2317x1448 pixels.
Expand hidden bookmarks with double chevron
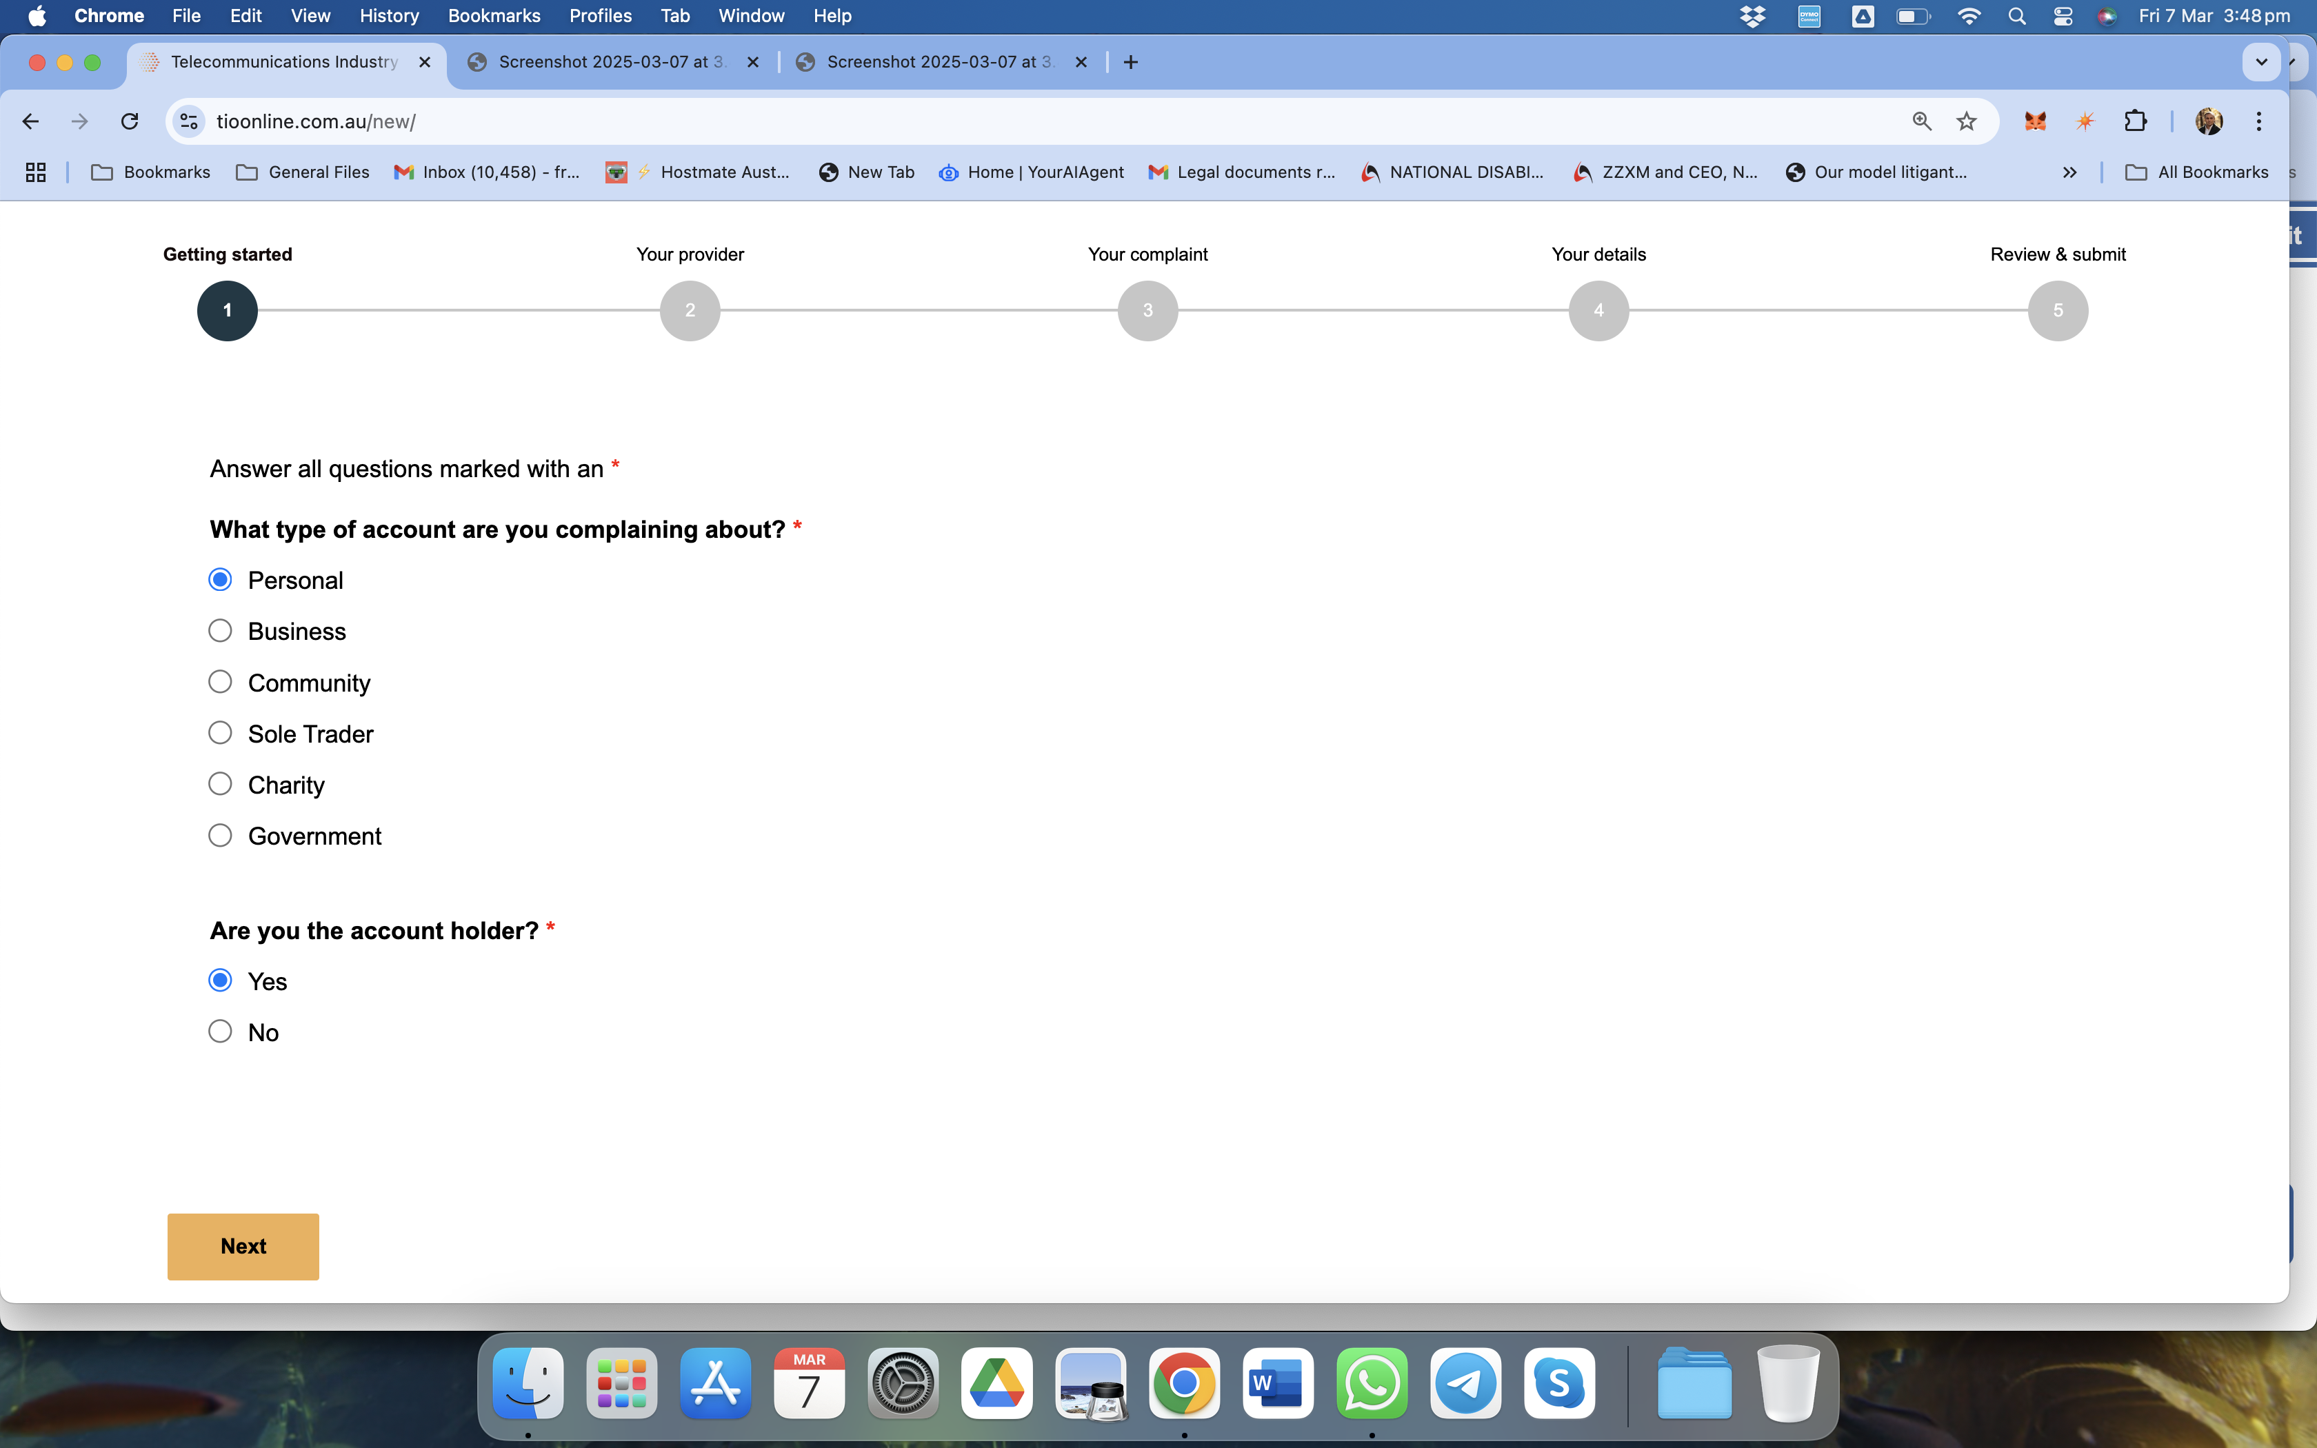tap(2069, 172)
